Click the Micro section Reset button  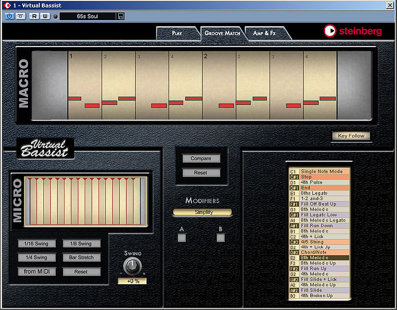point(81,272)
